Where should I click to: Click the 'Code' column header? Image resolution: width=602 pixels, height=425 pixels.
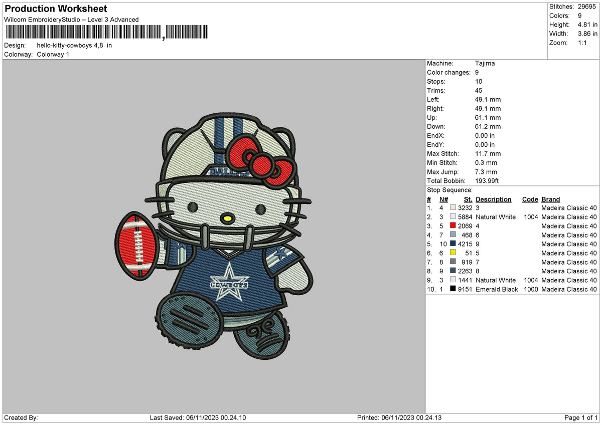click(530, 199)
